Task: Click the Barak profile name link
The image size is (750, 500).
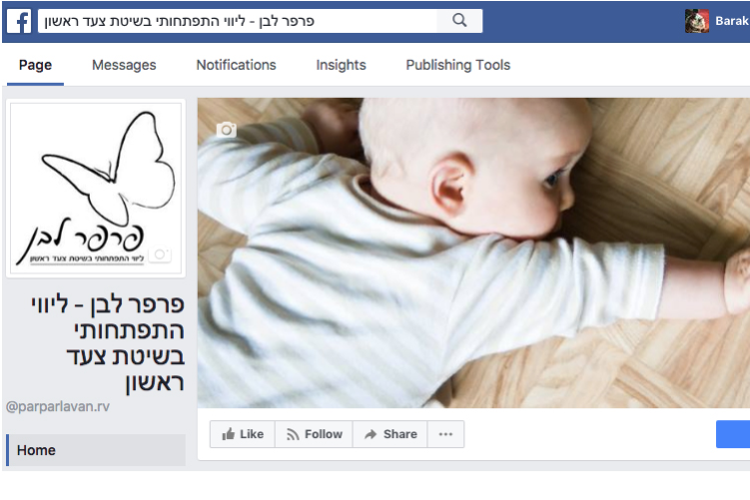Action: (x=732, y=21)
